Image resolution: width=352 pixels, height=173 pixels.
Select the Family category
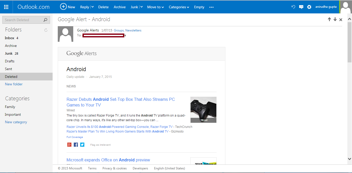[x=10, y=107]
